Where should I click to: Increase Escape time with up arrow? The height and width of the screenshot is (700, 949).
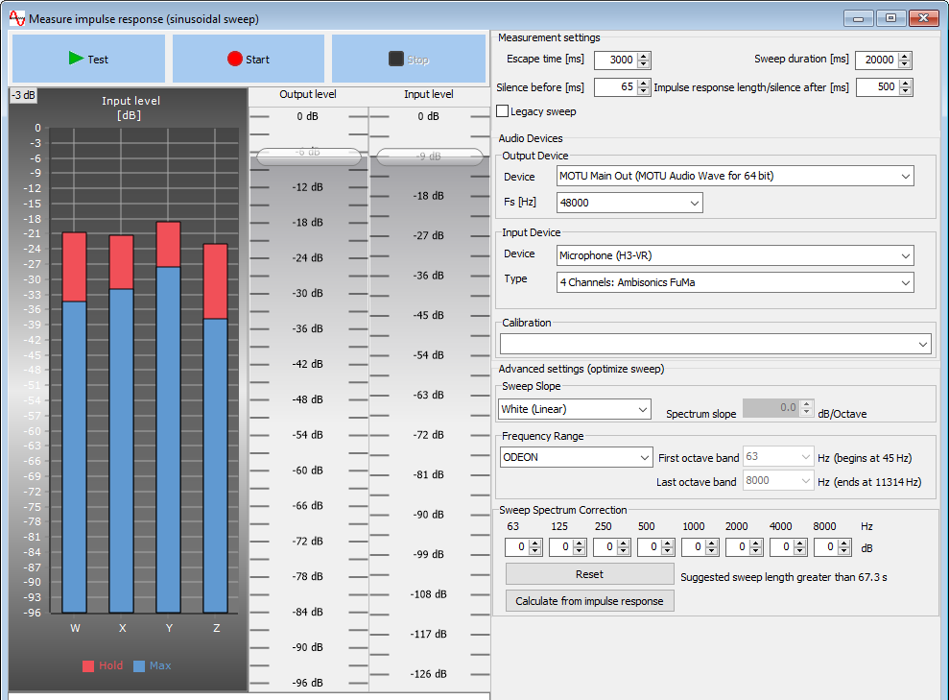(644, 57)
